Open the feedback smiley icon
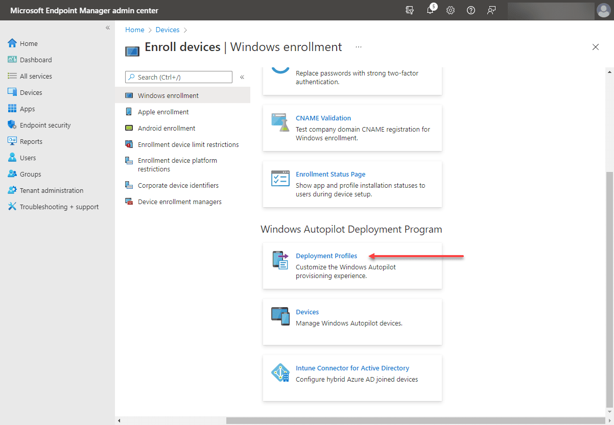 491,10
